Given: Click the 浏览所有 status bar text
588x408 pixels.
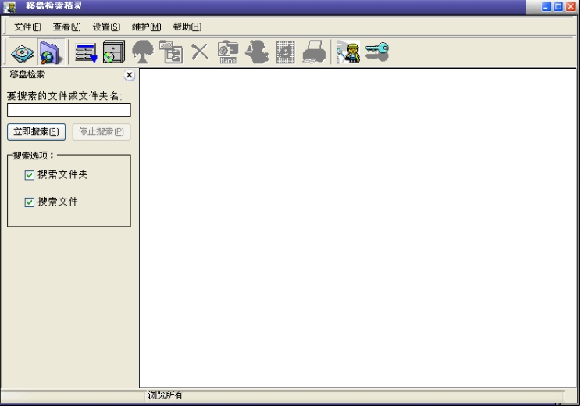Looking at the screenshot, I should pos(165,395).
